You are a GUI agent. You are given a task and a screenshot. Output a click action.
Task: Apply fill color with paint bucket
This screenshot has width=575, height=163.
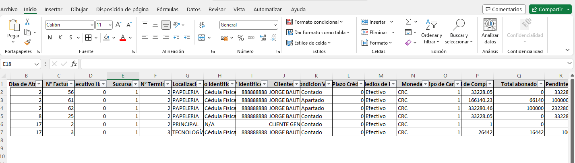(x=106, y=38)
